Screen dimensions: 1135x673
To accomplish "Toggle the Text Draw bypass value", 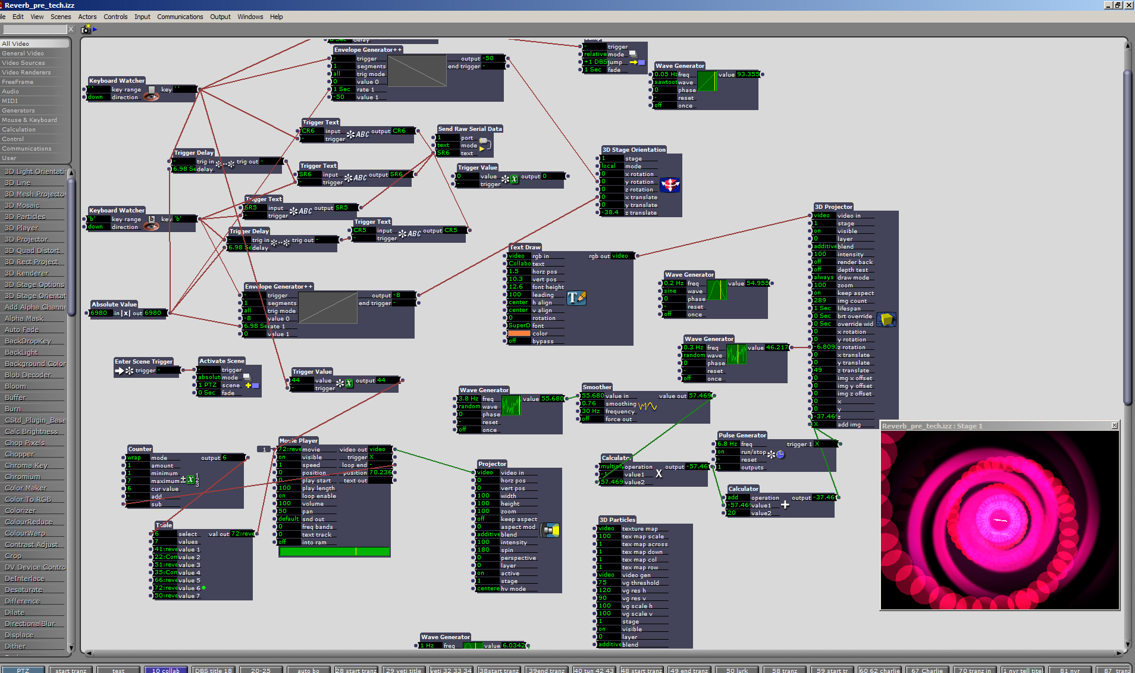I will 518,341.
